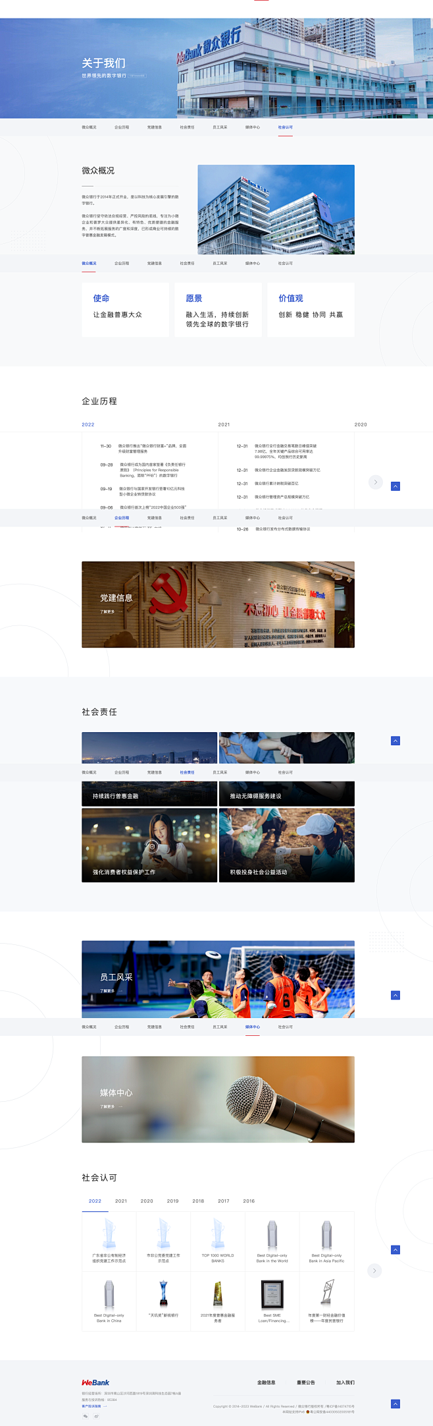The width and height of the screenshot is (433, 1426).
Task: Switch the awards list to the 2021 tab
Action: (x=121, y=1201)
